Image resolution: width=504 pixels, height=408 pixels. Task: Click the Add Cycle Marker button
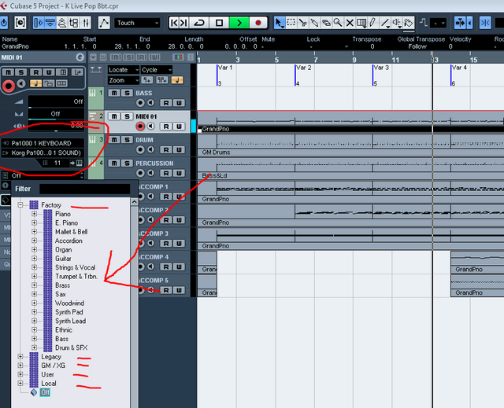point(162,80)
